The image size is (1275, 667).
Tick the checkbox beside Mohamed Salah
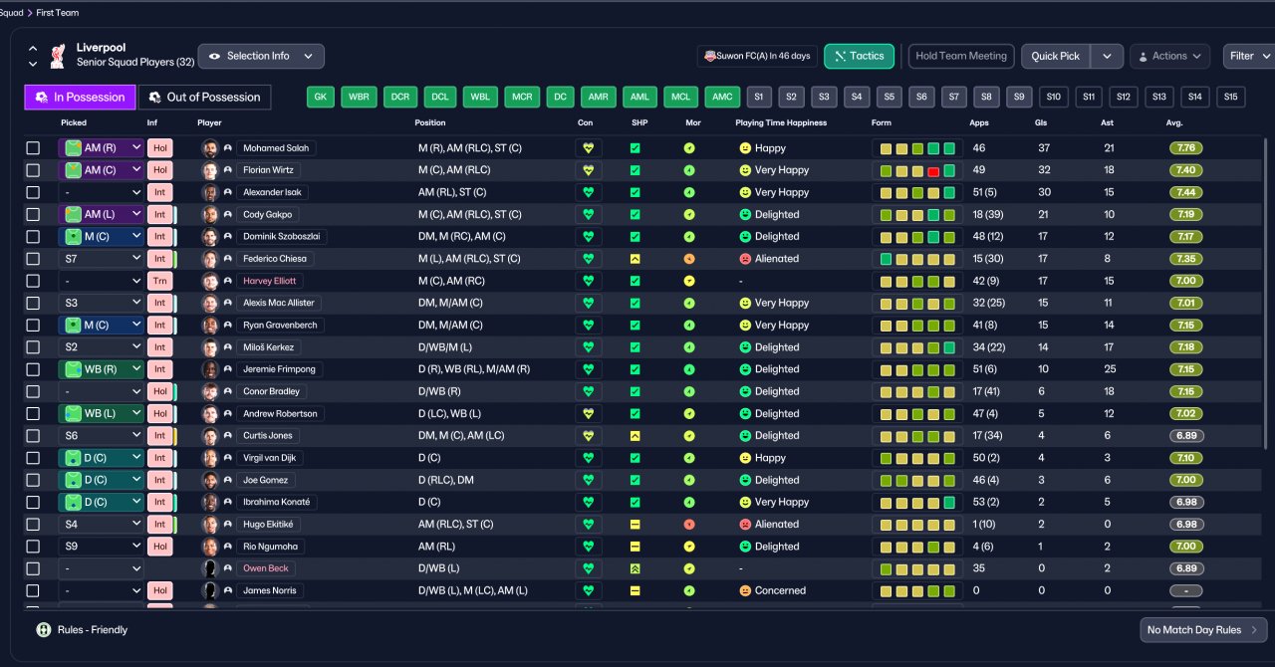(33, 148)
